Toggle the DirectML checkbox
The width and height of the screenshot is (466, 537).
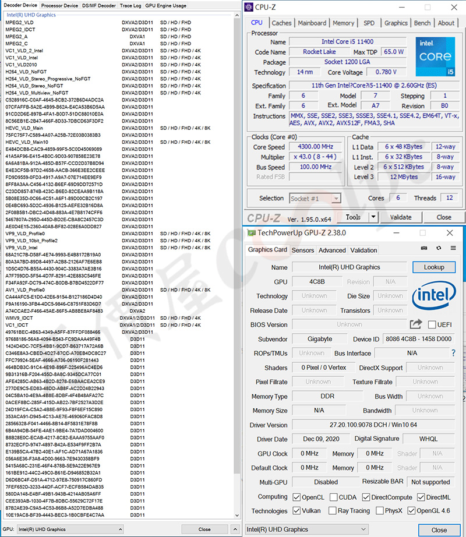[x=421, y=497]
